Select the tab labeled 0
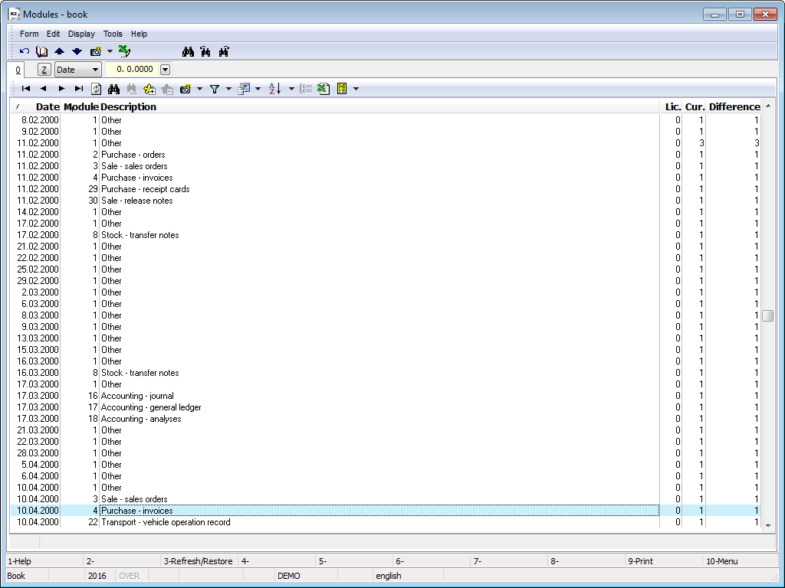Screen dimensions: 785x588 pyautogui.click(x=18, y=70)
